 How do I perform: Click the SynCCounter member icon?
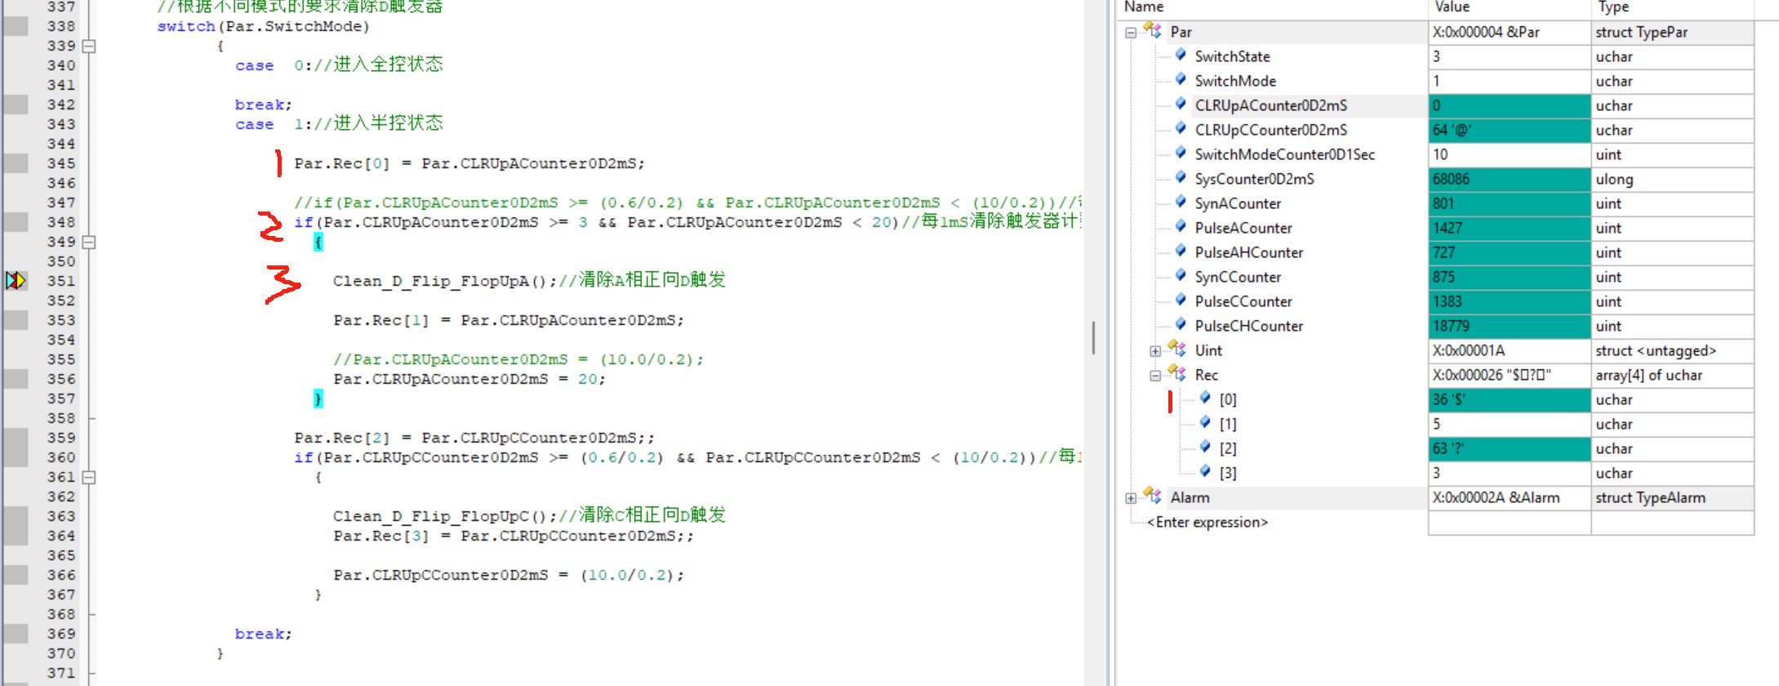pyautogui.click(x=1181, y=275)
